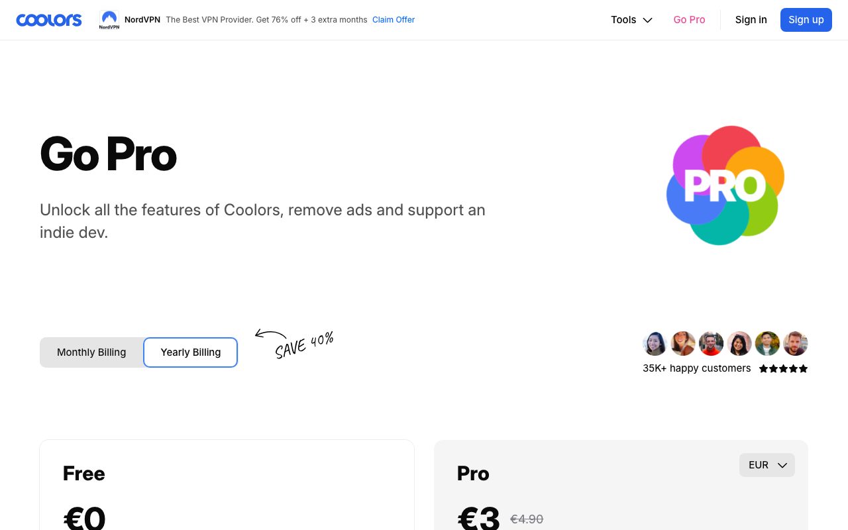
Task: Click the NordVPN advertiser name
Action: pyautogui.click(x=142, y=20)
